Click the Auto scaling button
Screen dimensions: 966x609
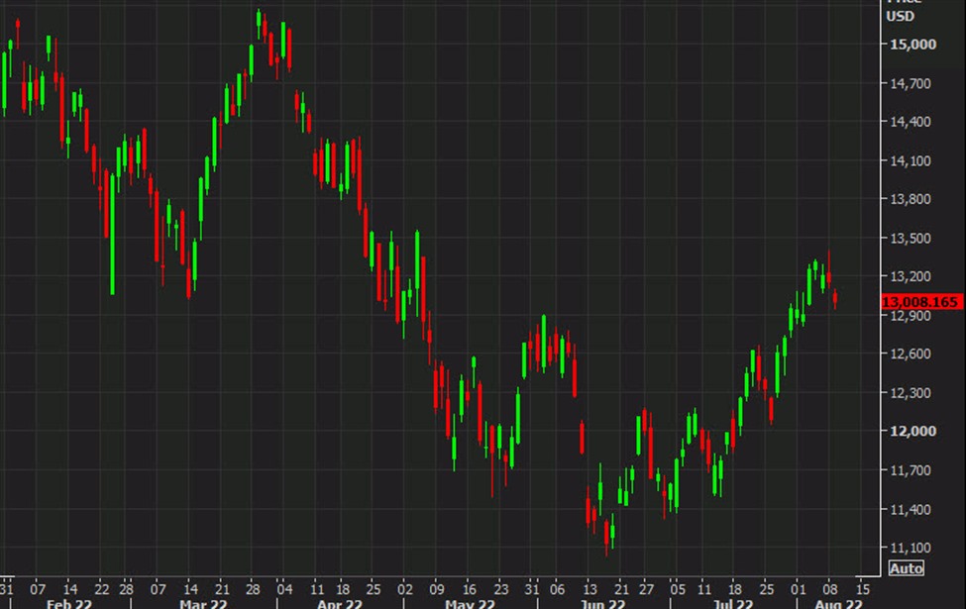907,567
